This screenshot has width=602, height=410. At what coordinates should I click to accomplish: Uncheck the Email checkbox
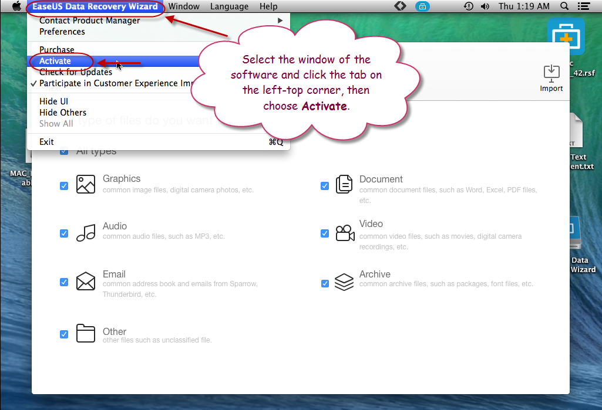(64, 282)
